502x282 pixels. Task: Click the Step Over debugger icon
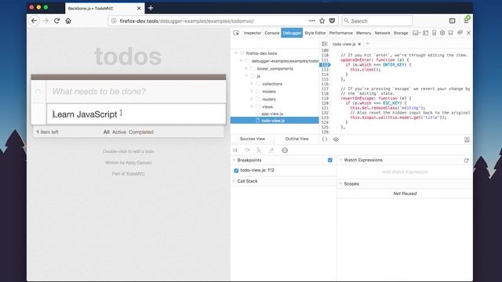coord(247,150)
